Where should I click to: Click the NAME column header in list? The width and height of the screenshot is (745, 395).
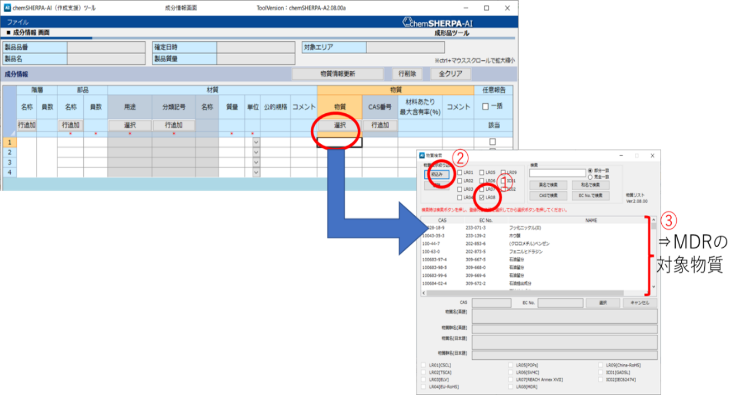(x=591, y=220)
